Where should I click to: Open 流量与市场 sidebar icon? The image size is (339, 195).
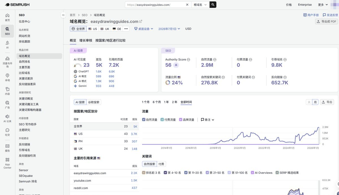coord(7,62)
